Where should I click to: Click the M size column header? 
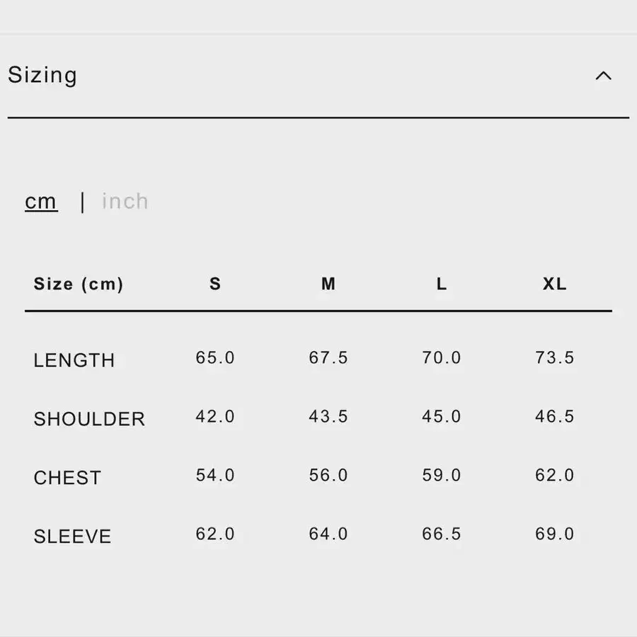328,285
